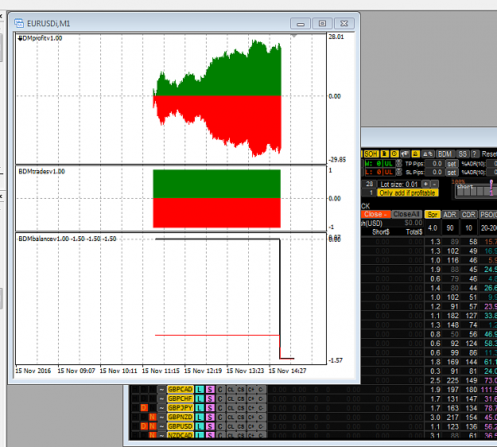Click the L: 0 UL loss limit box
The width and height of the screenshot is (497, 447).
(380, 172)
